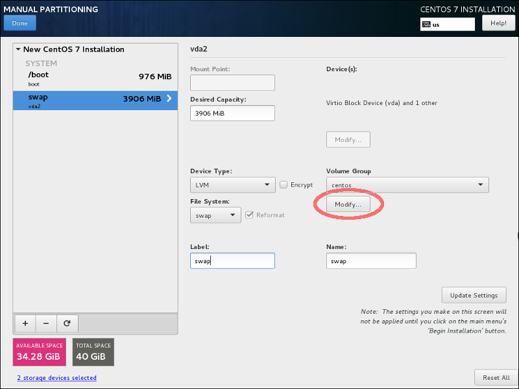Reset All partitioning changes

coord(496,377)
